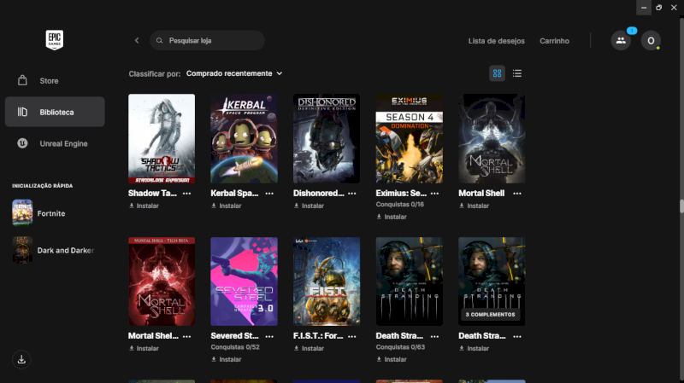Launch Fortnite from quick launch
The width and height of the screenshot is (684, 383).
(x=51, y=213)
